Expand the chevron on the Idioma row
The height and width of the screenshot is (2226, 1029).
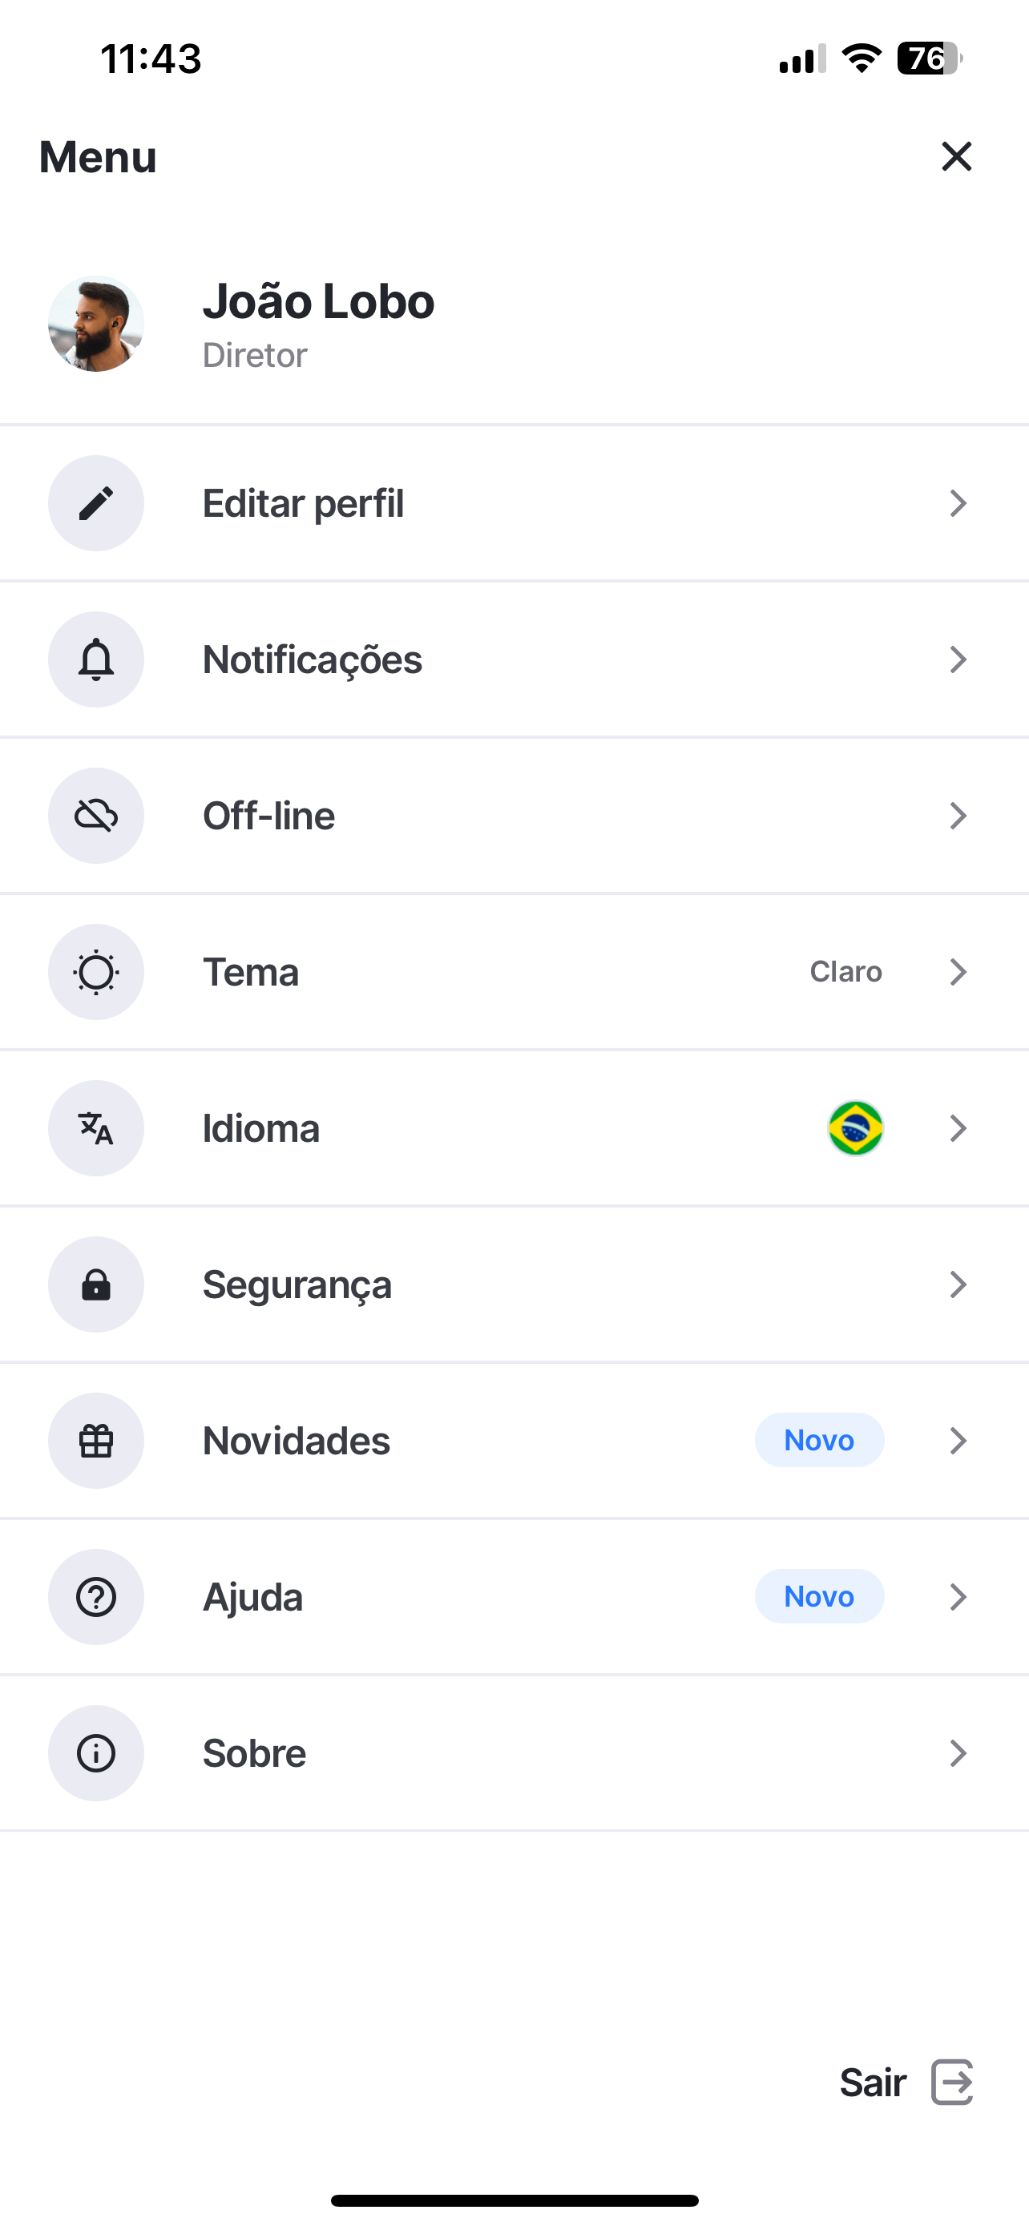(x=958, y=1128)
